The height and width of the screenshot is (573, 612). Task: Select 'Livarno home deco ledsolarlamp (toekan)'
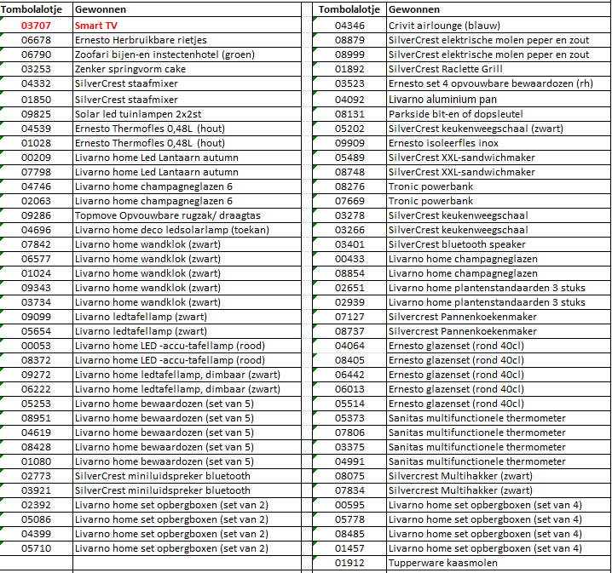[x=172, y=230]
